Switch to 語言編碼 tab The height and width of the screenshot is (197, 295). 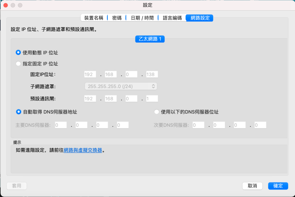(x=172, y=18)
